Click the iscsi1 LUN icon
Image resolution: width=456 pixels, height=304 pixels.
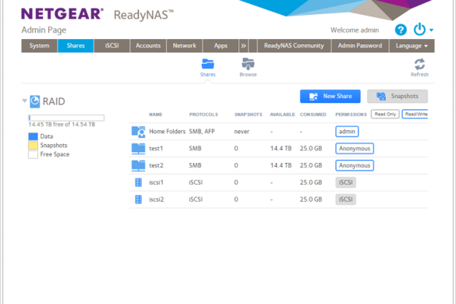coord(139,182)
